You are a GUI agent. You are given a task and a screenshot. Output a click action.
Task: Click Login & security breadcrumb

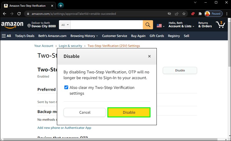tap(70, 46)
